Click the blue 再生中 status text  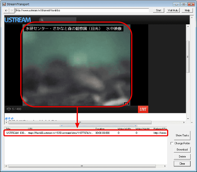[x=9, y=118]
